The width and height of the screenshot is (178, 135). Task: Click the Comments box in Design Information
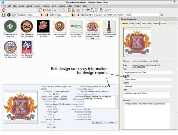tap(147, 116)
